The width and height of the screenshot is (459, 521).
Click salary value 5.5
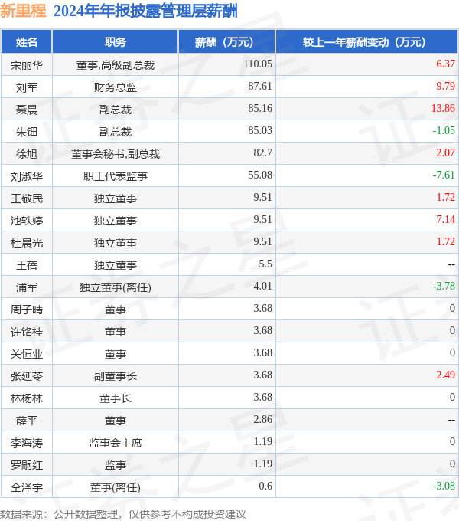[x=265, y=264]
